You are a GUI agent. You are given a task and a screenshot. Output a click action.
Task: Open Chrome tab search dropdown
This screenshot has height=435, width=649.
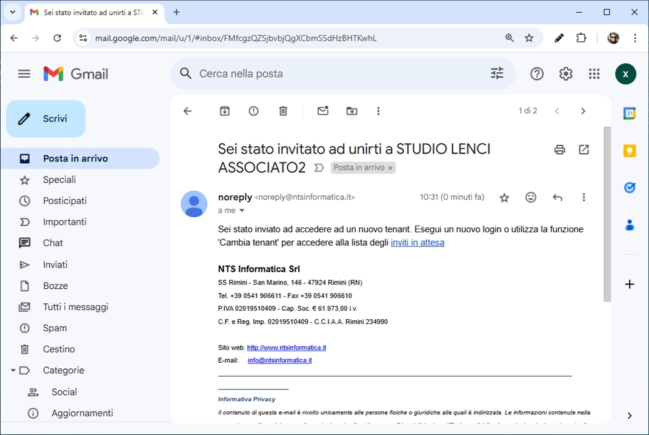(x=13, y=12)
